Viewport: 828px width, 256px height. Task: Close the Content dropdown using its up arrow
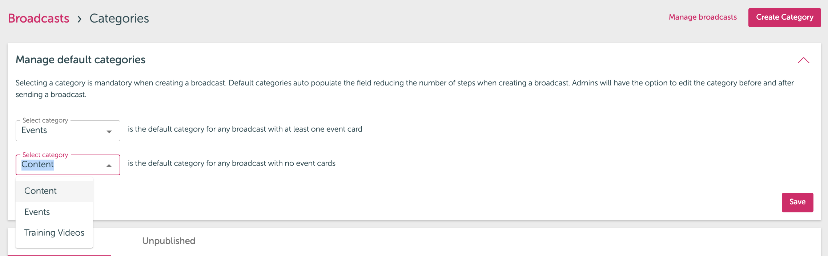pyautogui.click(x=109, y=165)
